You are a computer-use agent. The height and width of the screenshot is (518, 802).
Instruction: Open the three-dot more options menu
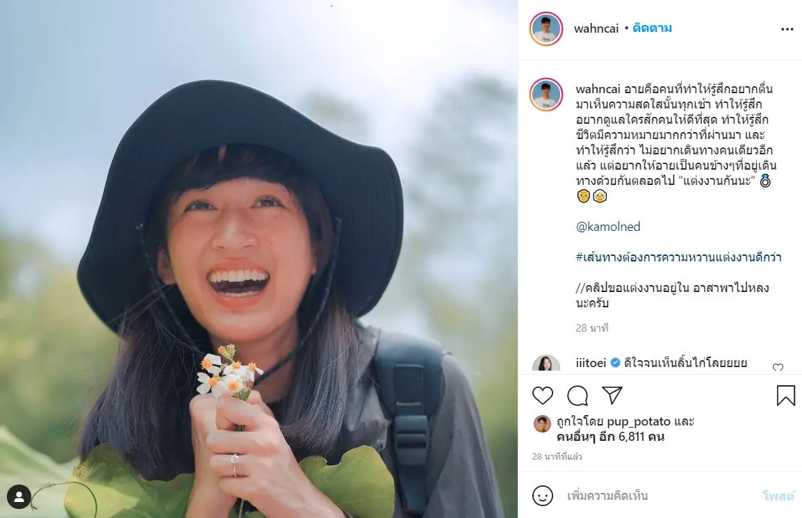tap(787, 29)
